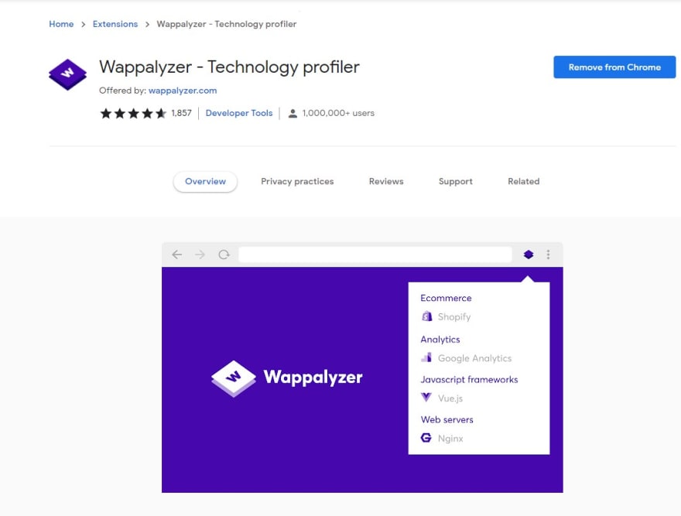Screen dimensions: 681x516
Task: Click the address bar in preview image
Action: click(x=375, y=254)
